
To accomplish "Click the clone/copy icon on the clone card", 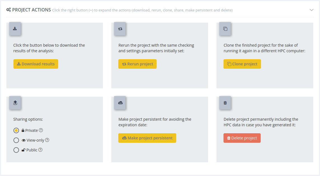I will [225, 29].
